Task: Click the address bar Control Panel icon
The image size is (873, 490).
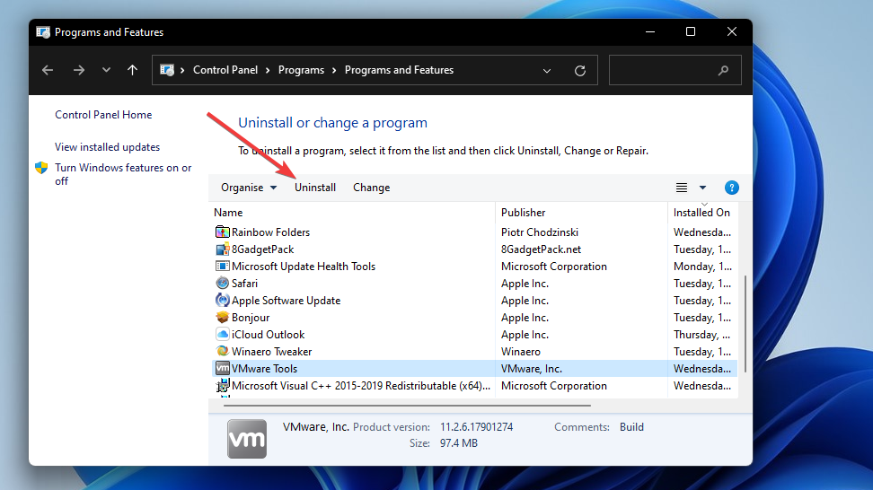Action: pos(167,70)
